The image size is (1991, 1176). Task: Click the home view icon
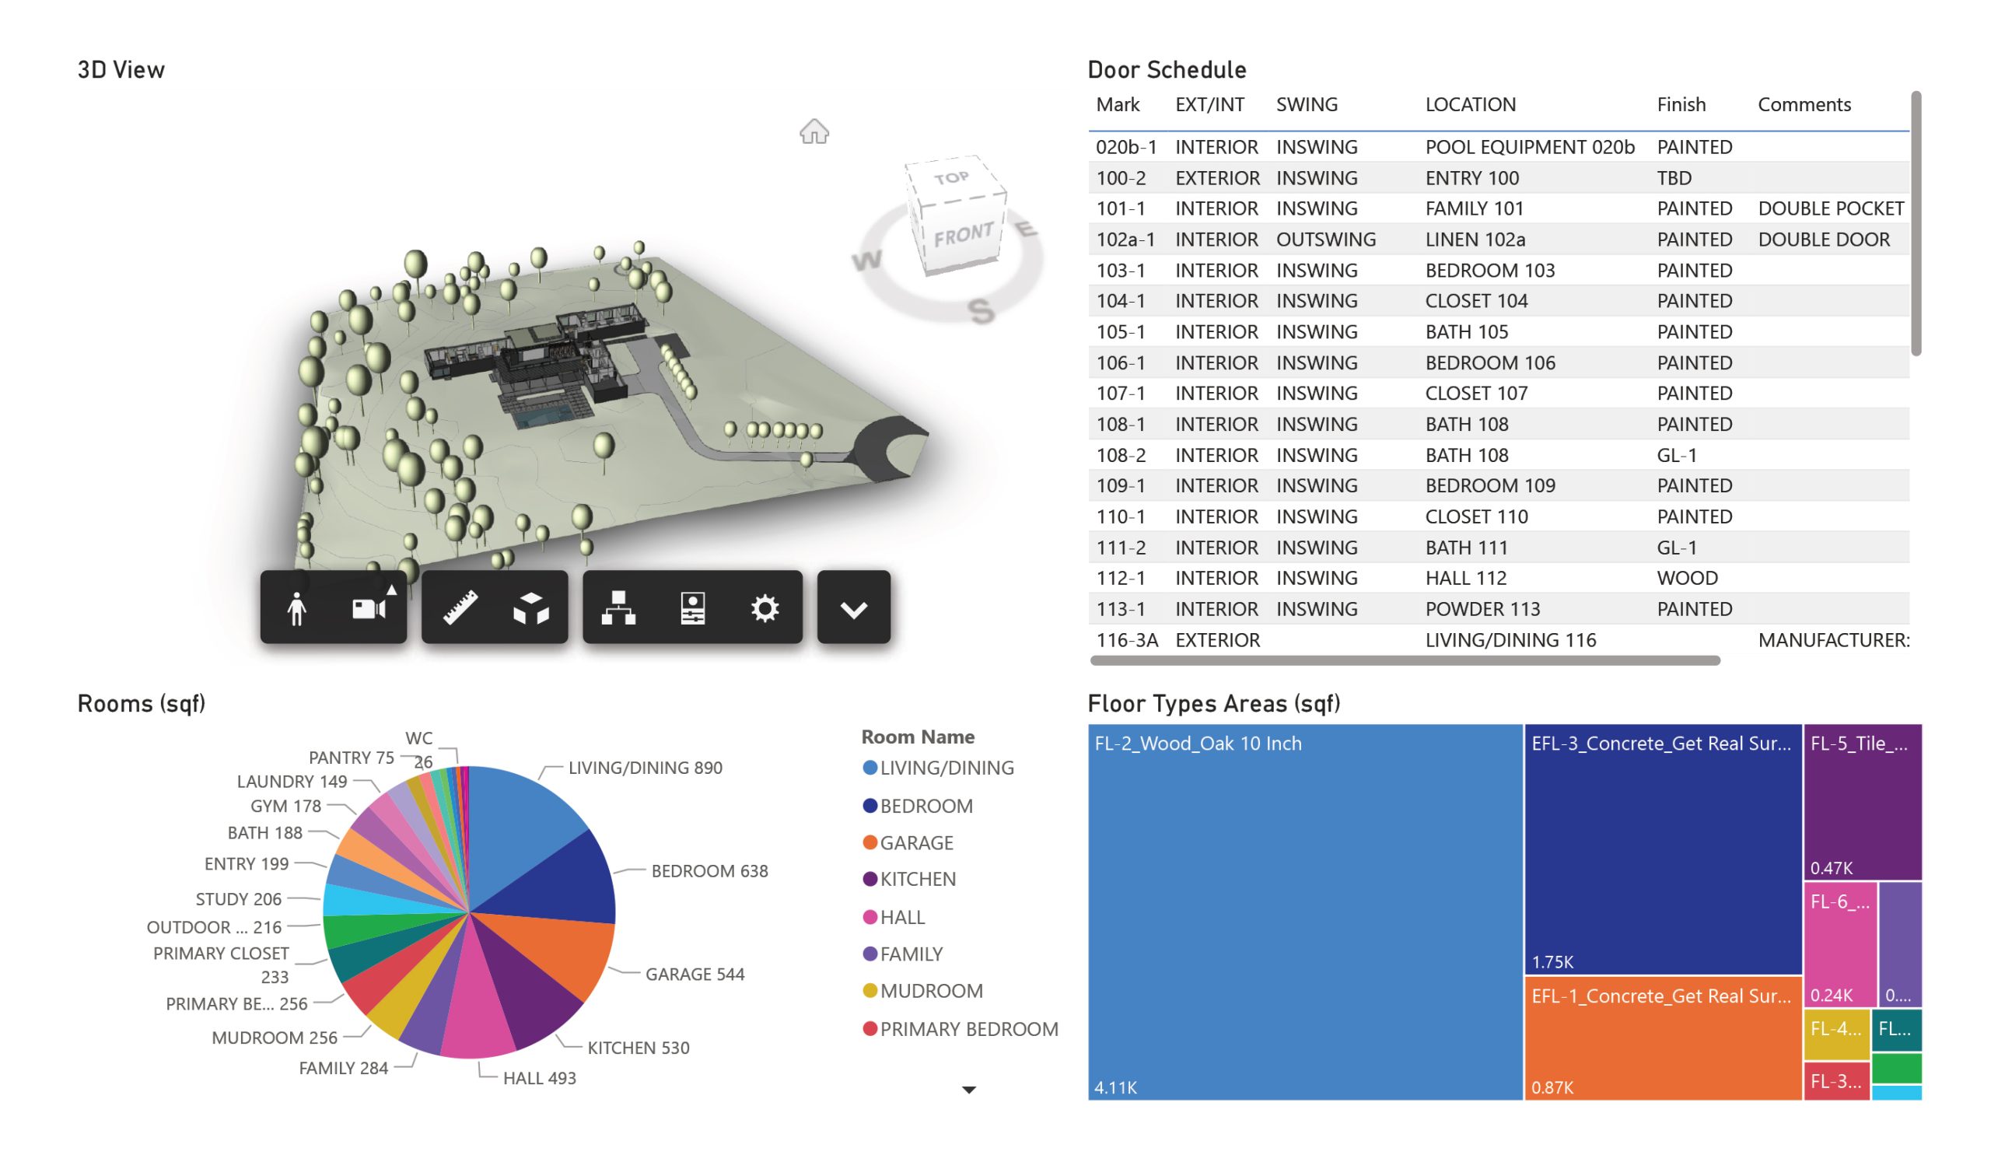814,131
